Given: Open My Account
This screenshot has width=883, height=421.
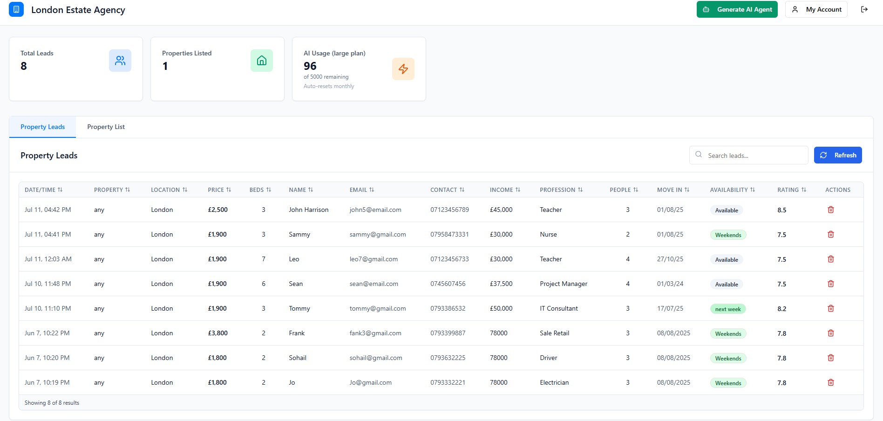Looking at the screenshot, I should click(816, 9).
